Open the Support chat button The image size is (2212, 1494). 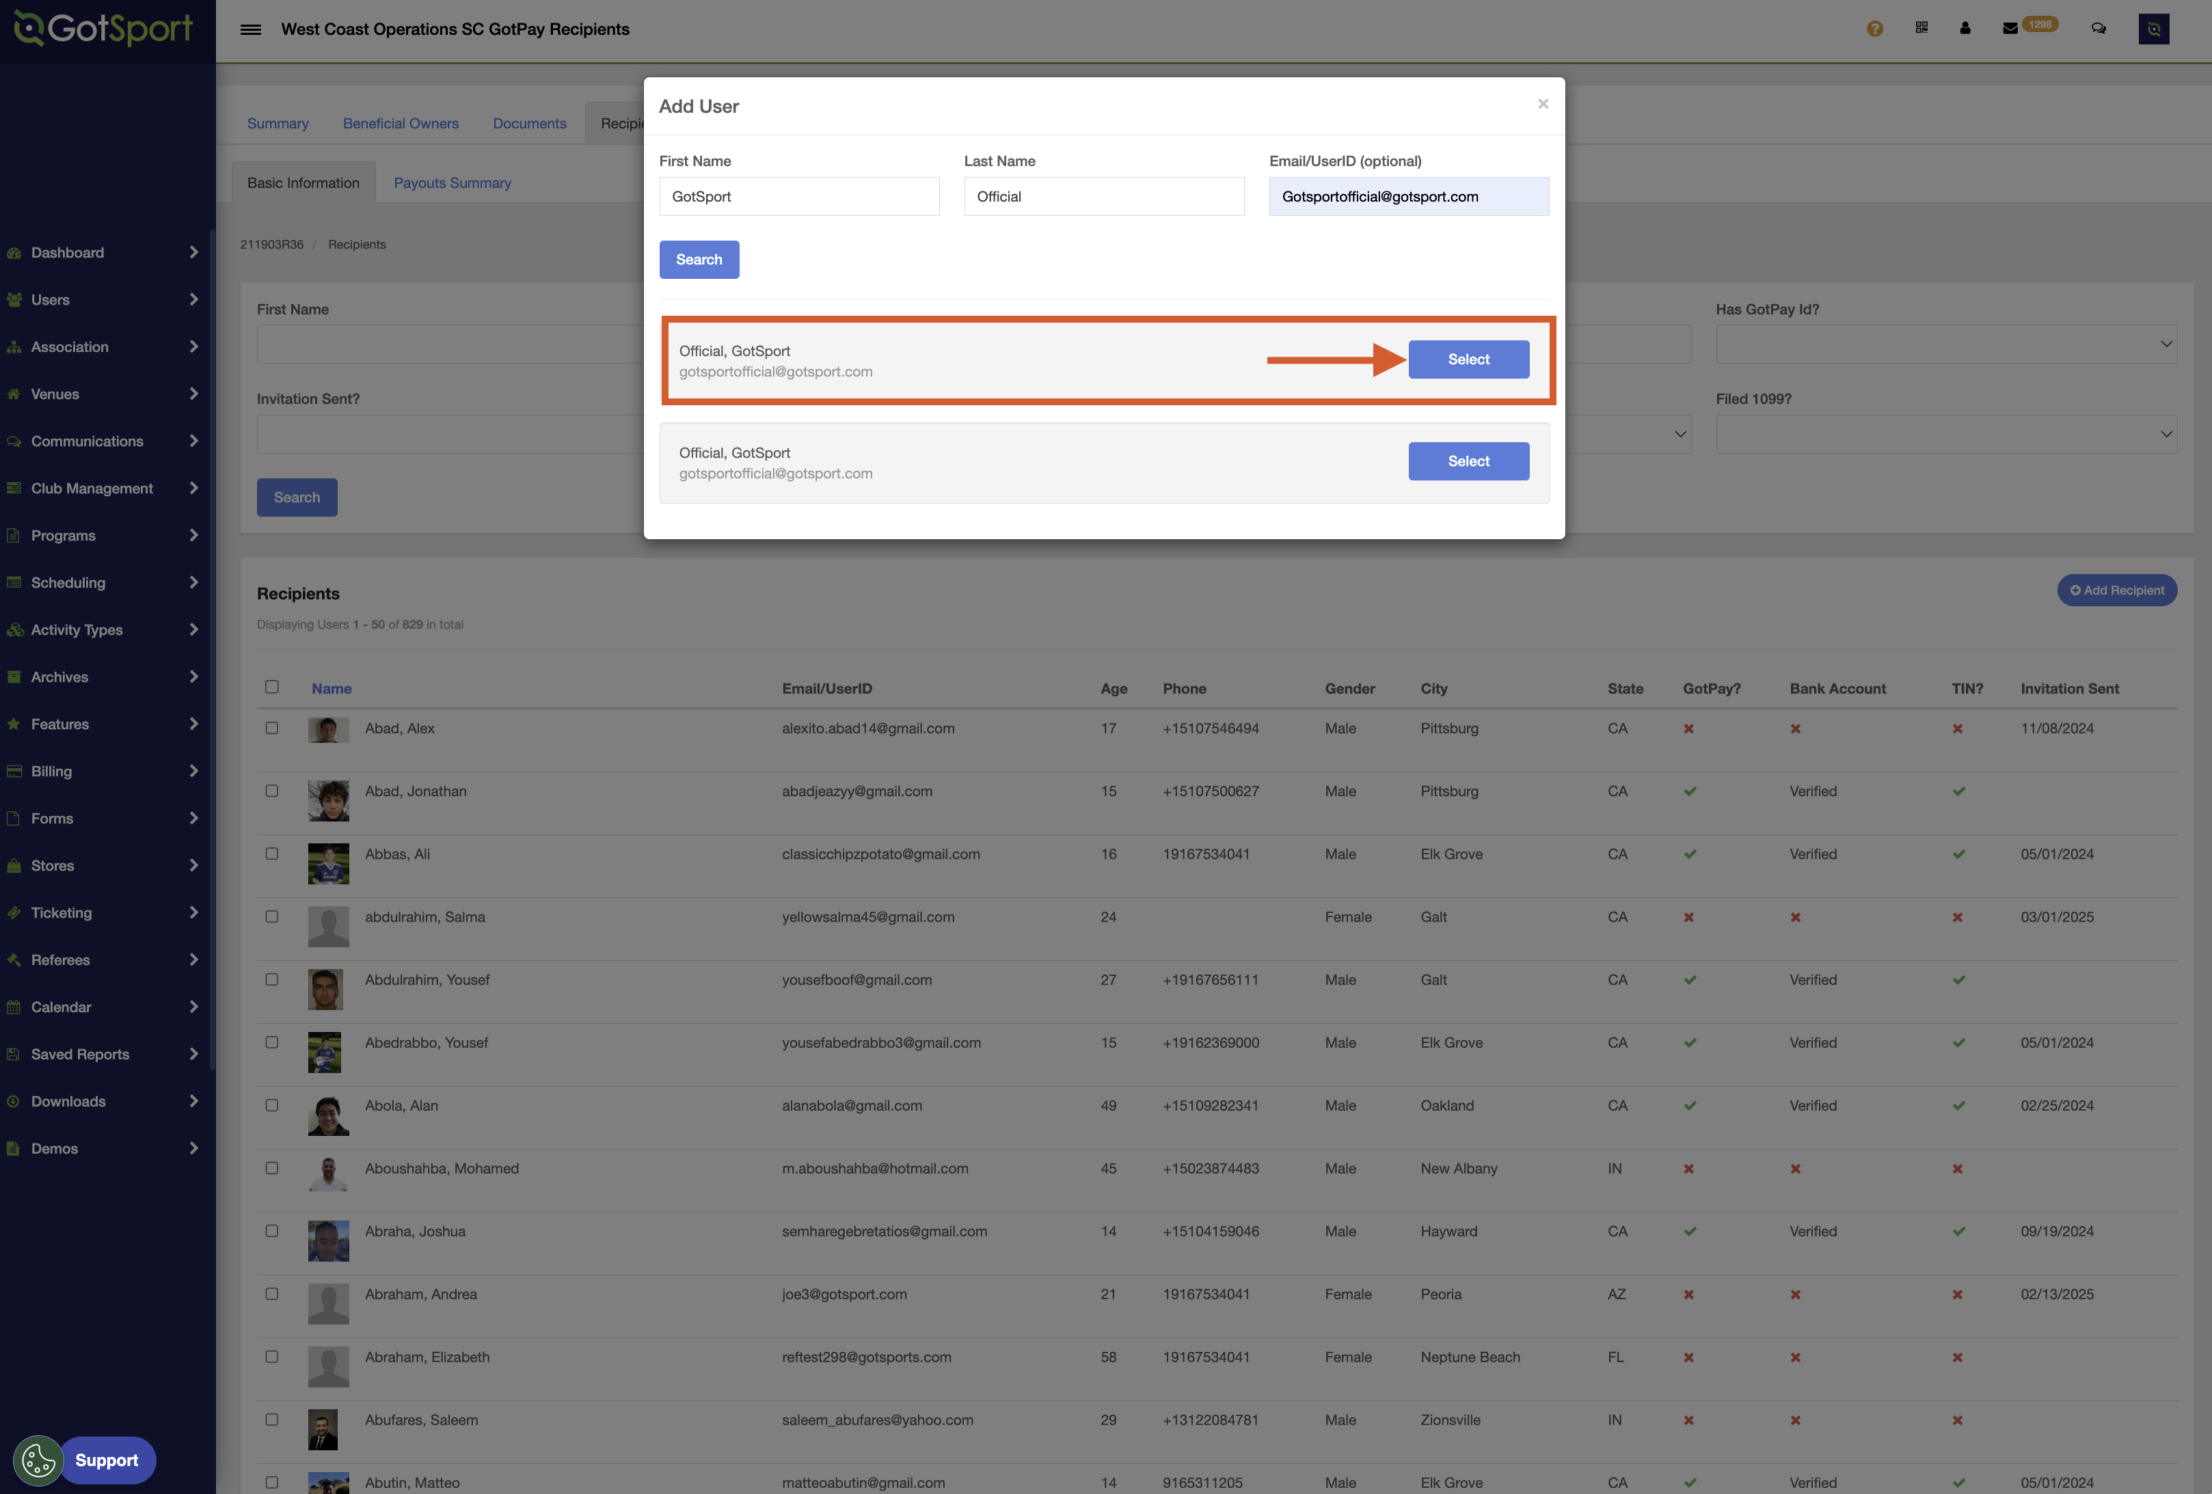[x=107, y=1461]
